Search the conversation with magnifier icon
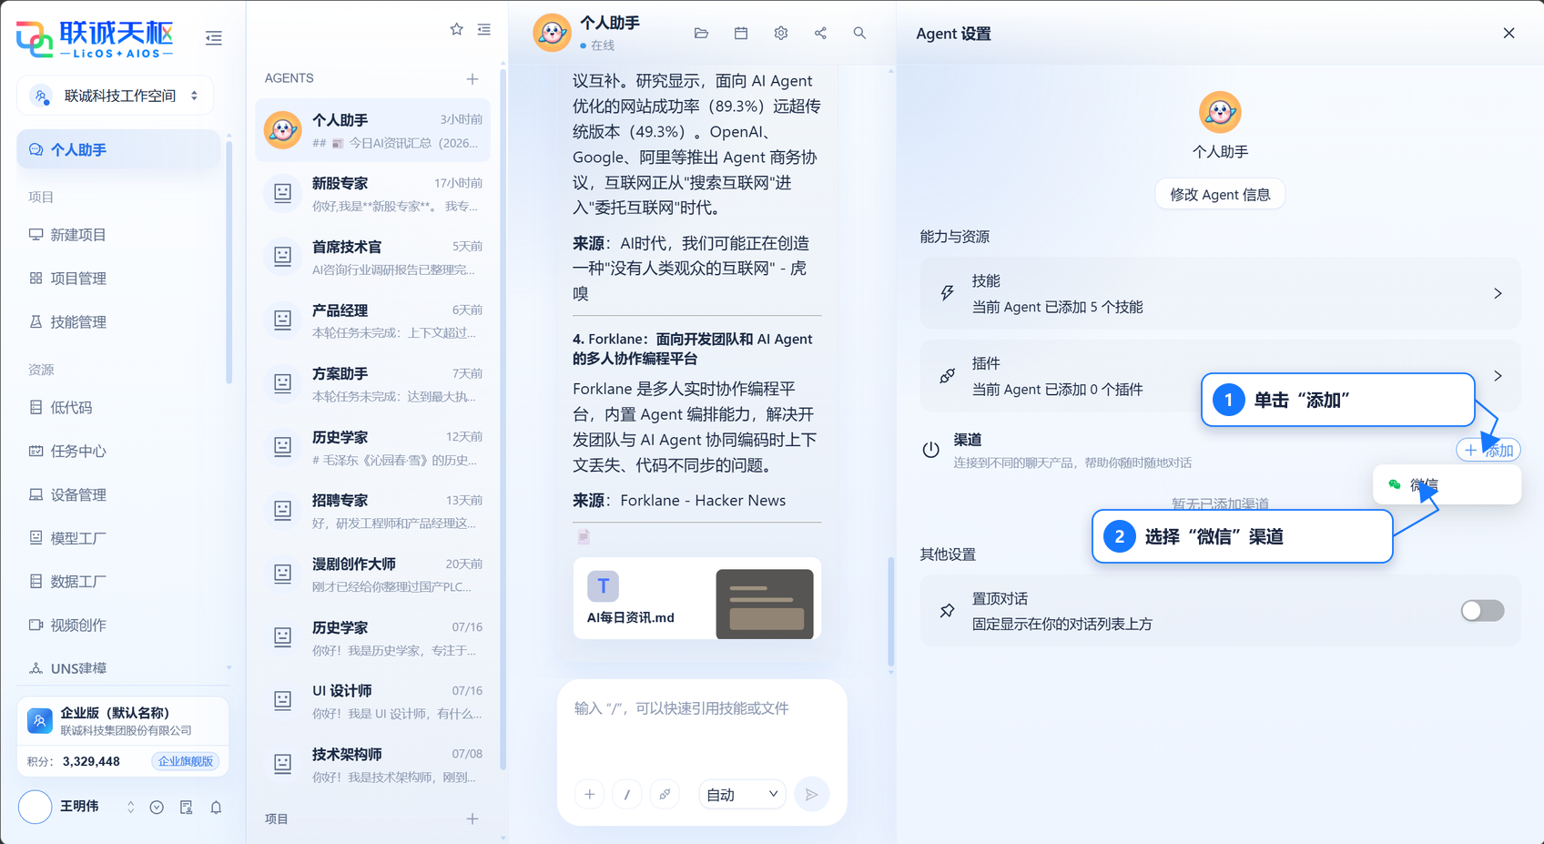 859,33
